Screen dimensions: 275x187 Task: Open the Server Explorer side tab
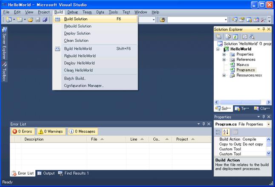[x=4, y=44]
